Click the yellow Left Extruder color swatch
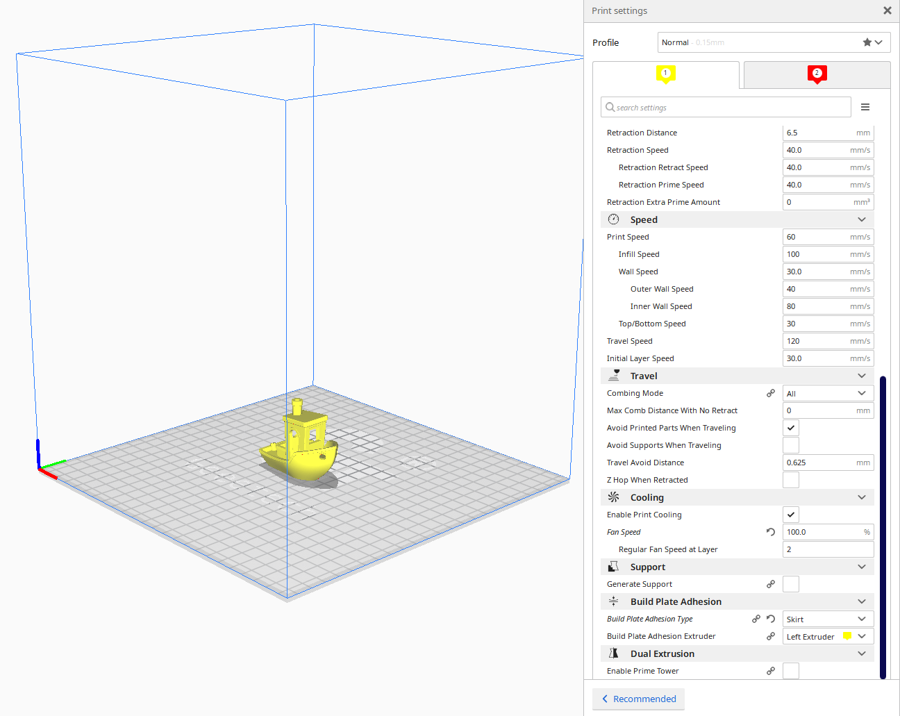 coord(847,636)
